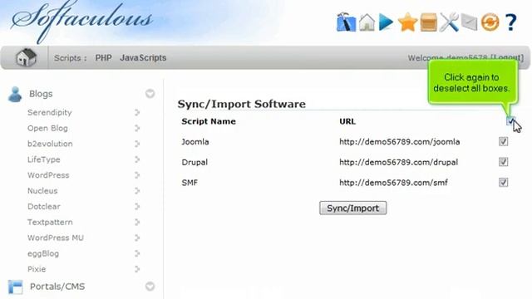The width and height of the screenshot is (532, 299).
Task: Deselect all boxes with header checkbox
Action: (x=510, y=121)
